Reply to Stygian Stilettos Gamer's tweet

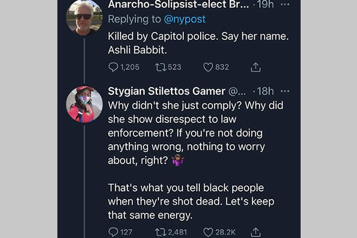113,232
